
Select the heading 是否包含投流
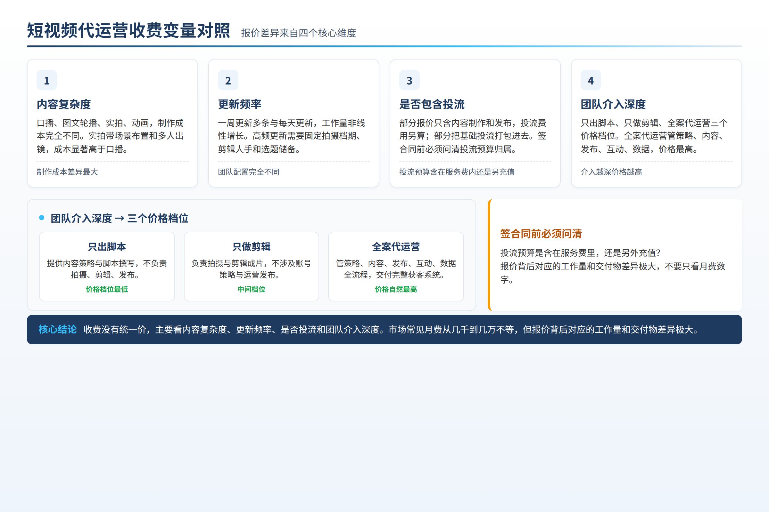pos(432,104)
